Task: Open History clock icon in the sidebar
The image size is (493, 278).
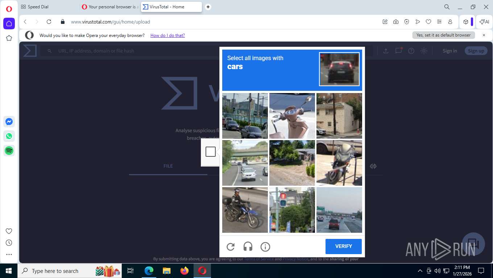Action: (x=9, y=243)
